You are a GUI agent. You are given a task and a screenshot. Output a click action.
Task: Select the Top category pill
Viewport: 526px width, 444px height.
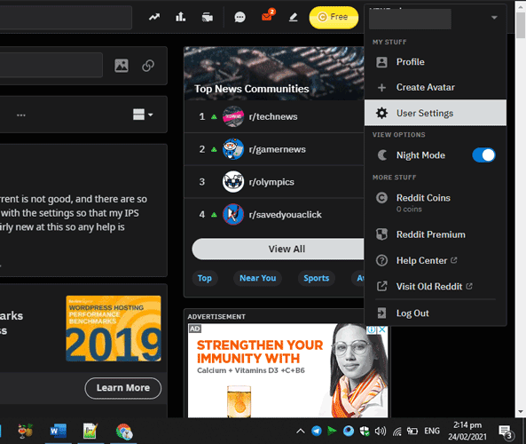coord(205,278)
